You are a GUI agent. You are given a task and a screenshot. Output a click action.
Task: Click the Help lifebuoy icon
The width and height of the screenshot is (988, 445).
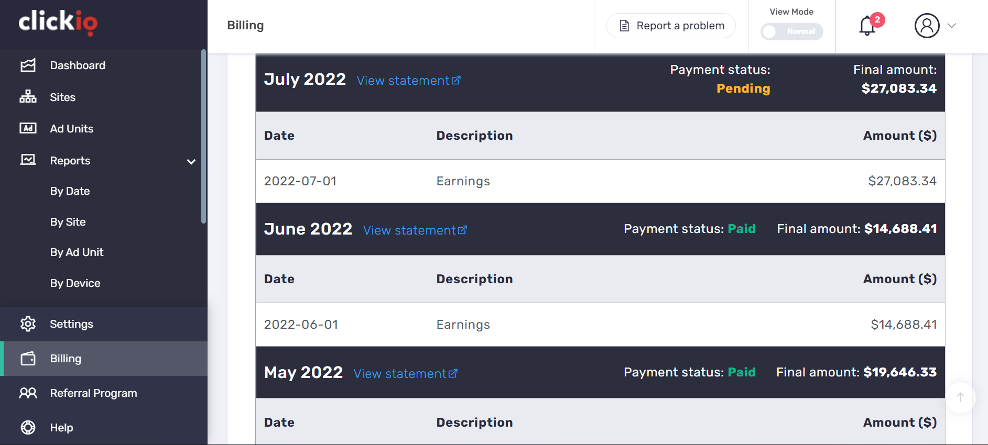click(28, 428)
